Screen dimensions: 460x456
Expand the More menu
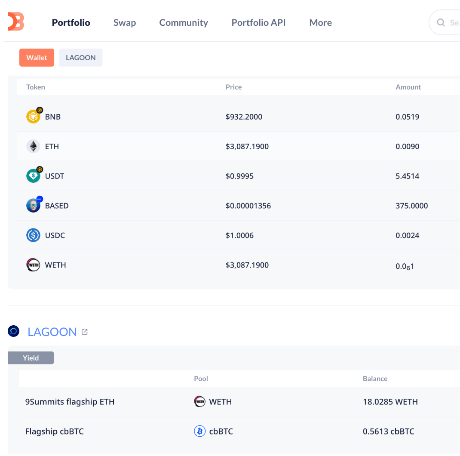pyautogui.click(x=321, y=23)
